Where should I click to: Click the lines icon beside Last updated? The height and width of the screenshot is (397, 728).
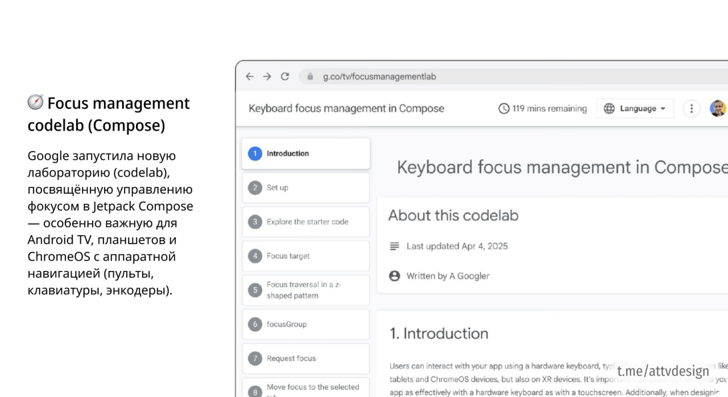(x=394, y=246)
